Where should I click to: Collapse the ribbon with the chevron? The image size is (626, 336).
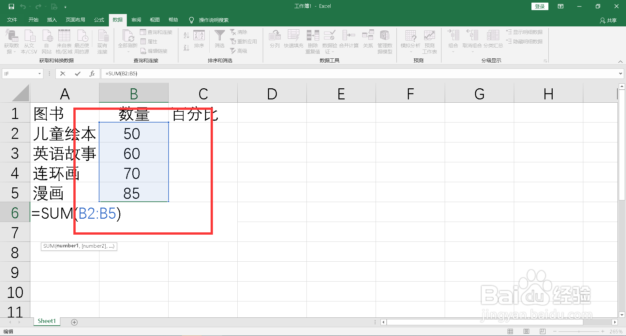click(620, 61)
